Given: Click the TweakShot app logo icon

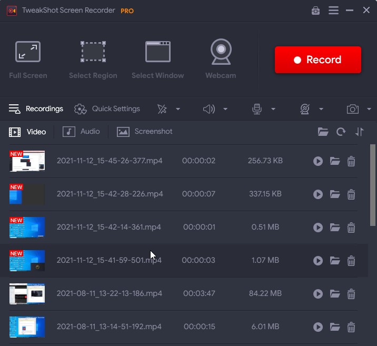Looking at the screenshot, I should [12, 11].
